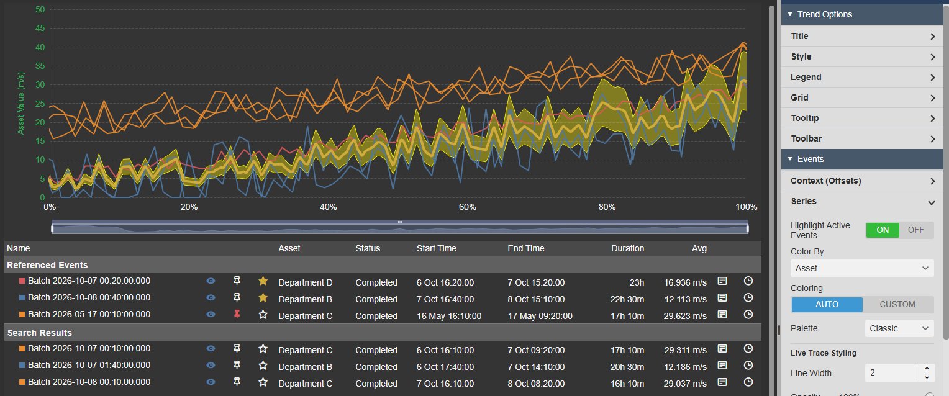Viewport: 949px width, 396px height.
Task: Expand the Legend options
Action: 863,77
